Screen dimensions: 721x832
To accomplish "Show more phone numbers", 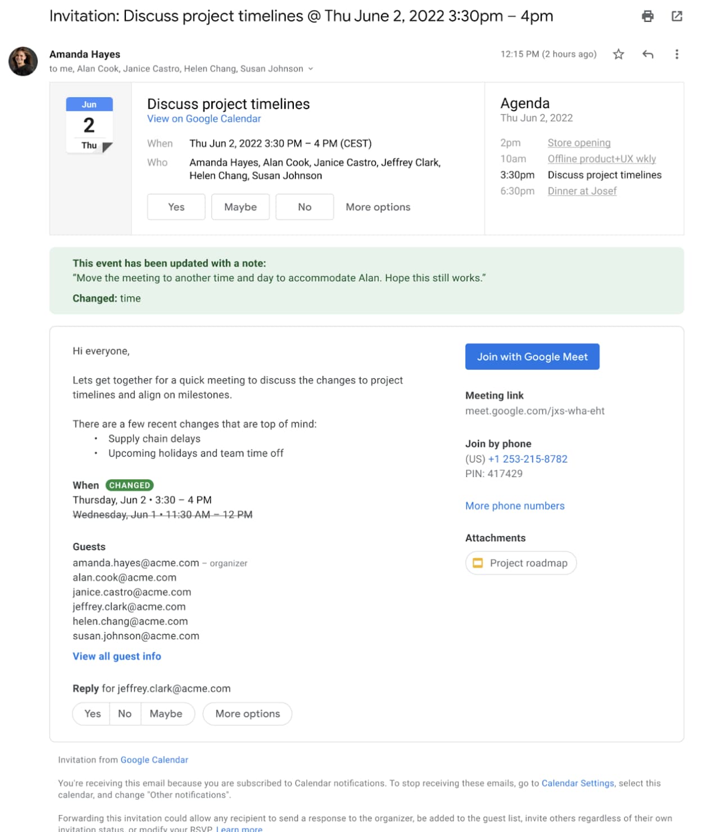I will pyautogui.click(x=514, y=505).
